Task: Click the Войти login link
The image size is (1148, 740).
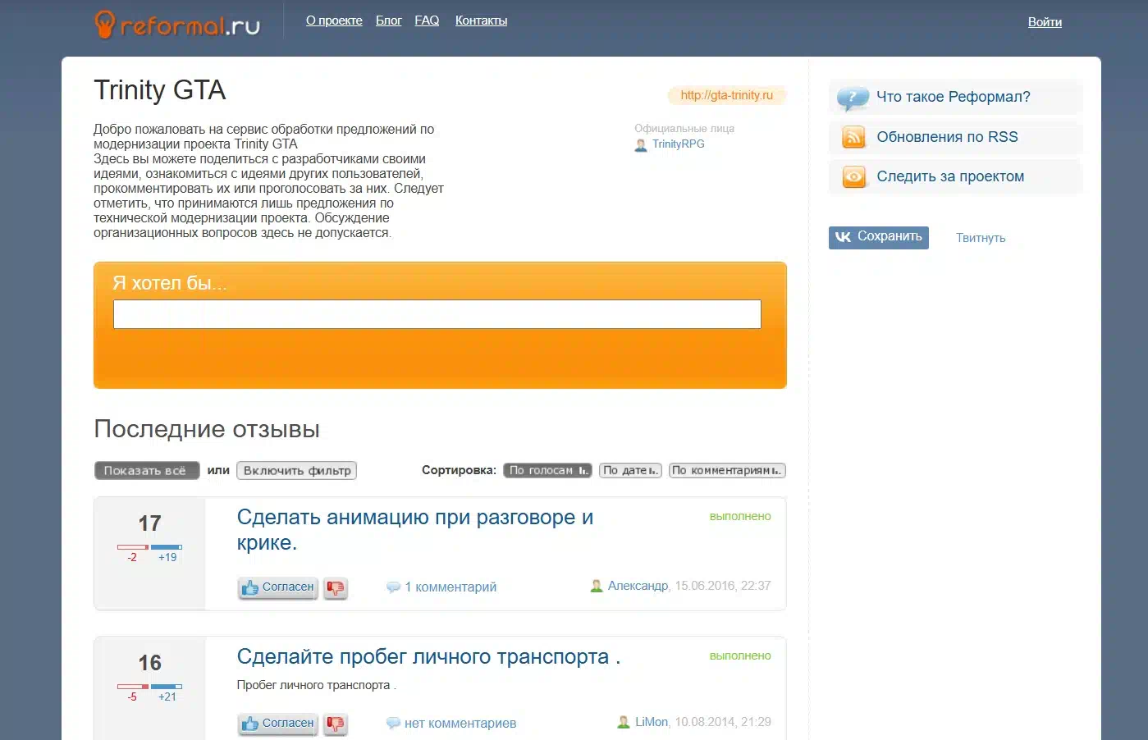Action: pos(1045,22)
